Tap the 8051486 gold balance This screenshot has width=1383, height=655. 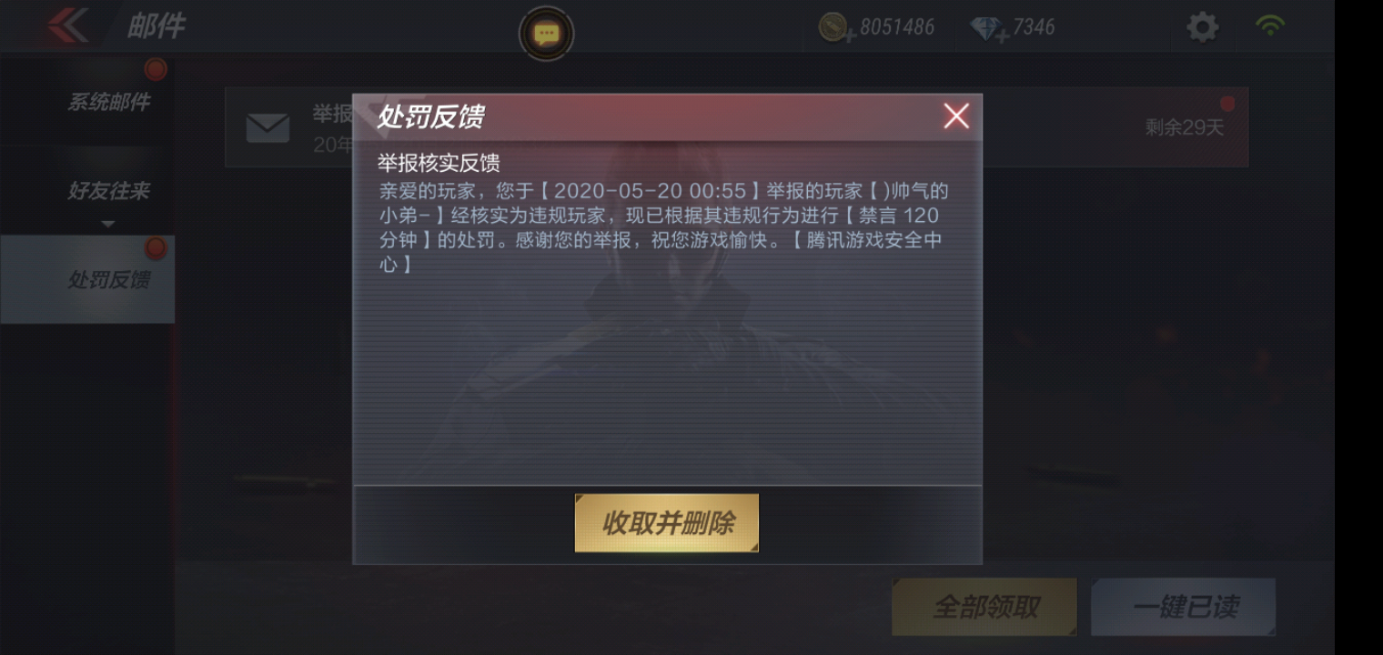click(897, 27)
